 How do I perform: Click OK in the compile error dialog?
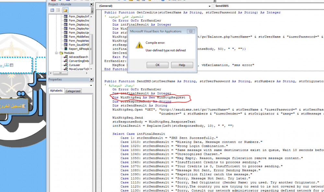click(157, 65)
